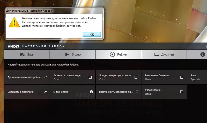Screen dimensions: 207x123
Task: Click the monitor icon on Дисплей tab
Action: (x=157, y=54)
